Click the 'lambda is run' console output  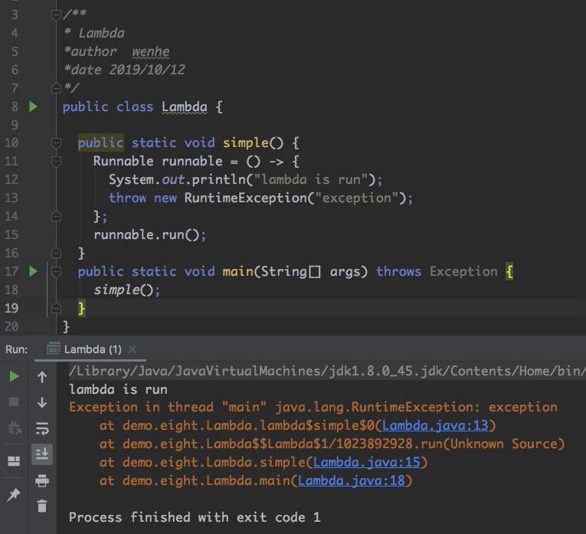tap(118, 389)
